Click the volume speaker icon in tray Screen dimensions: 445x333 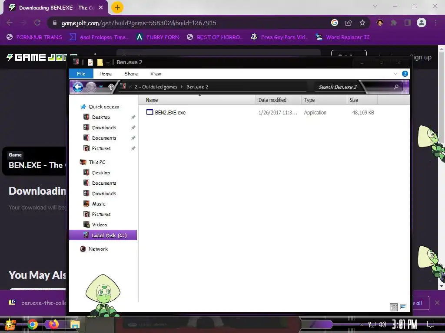(x=382, y=324)
